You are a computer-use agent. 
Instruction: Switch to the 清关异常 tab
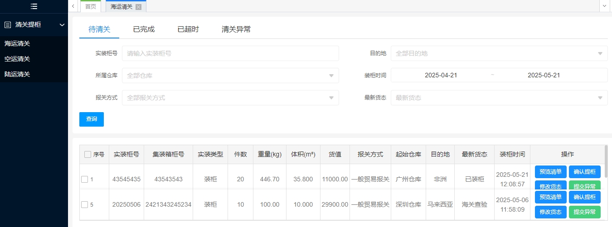point(236,29)
